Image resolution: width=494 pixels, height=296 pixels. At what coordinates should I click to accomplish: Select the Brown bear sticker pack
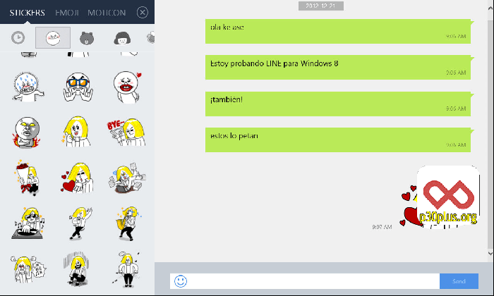point(87,38)
